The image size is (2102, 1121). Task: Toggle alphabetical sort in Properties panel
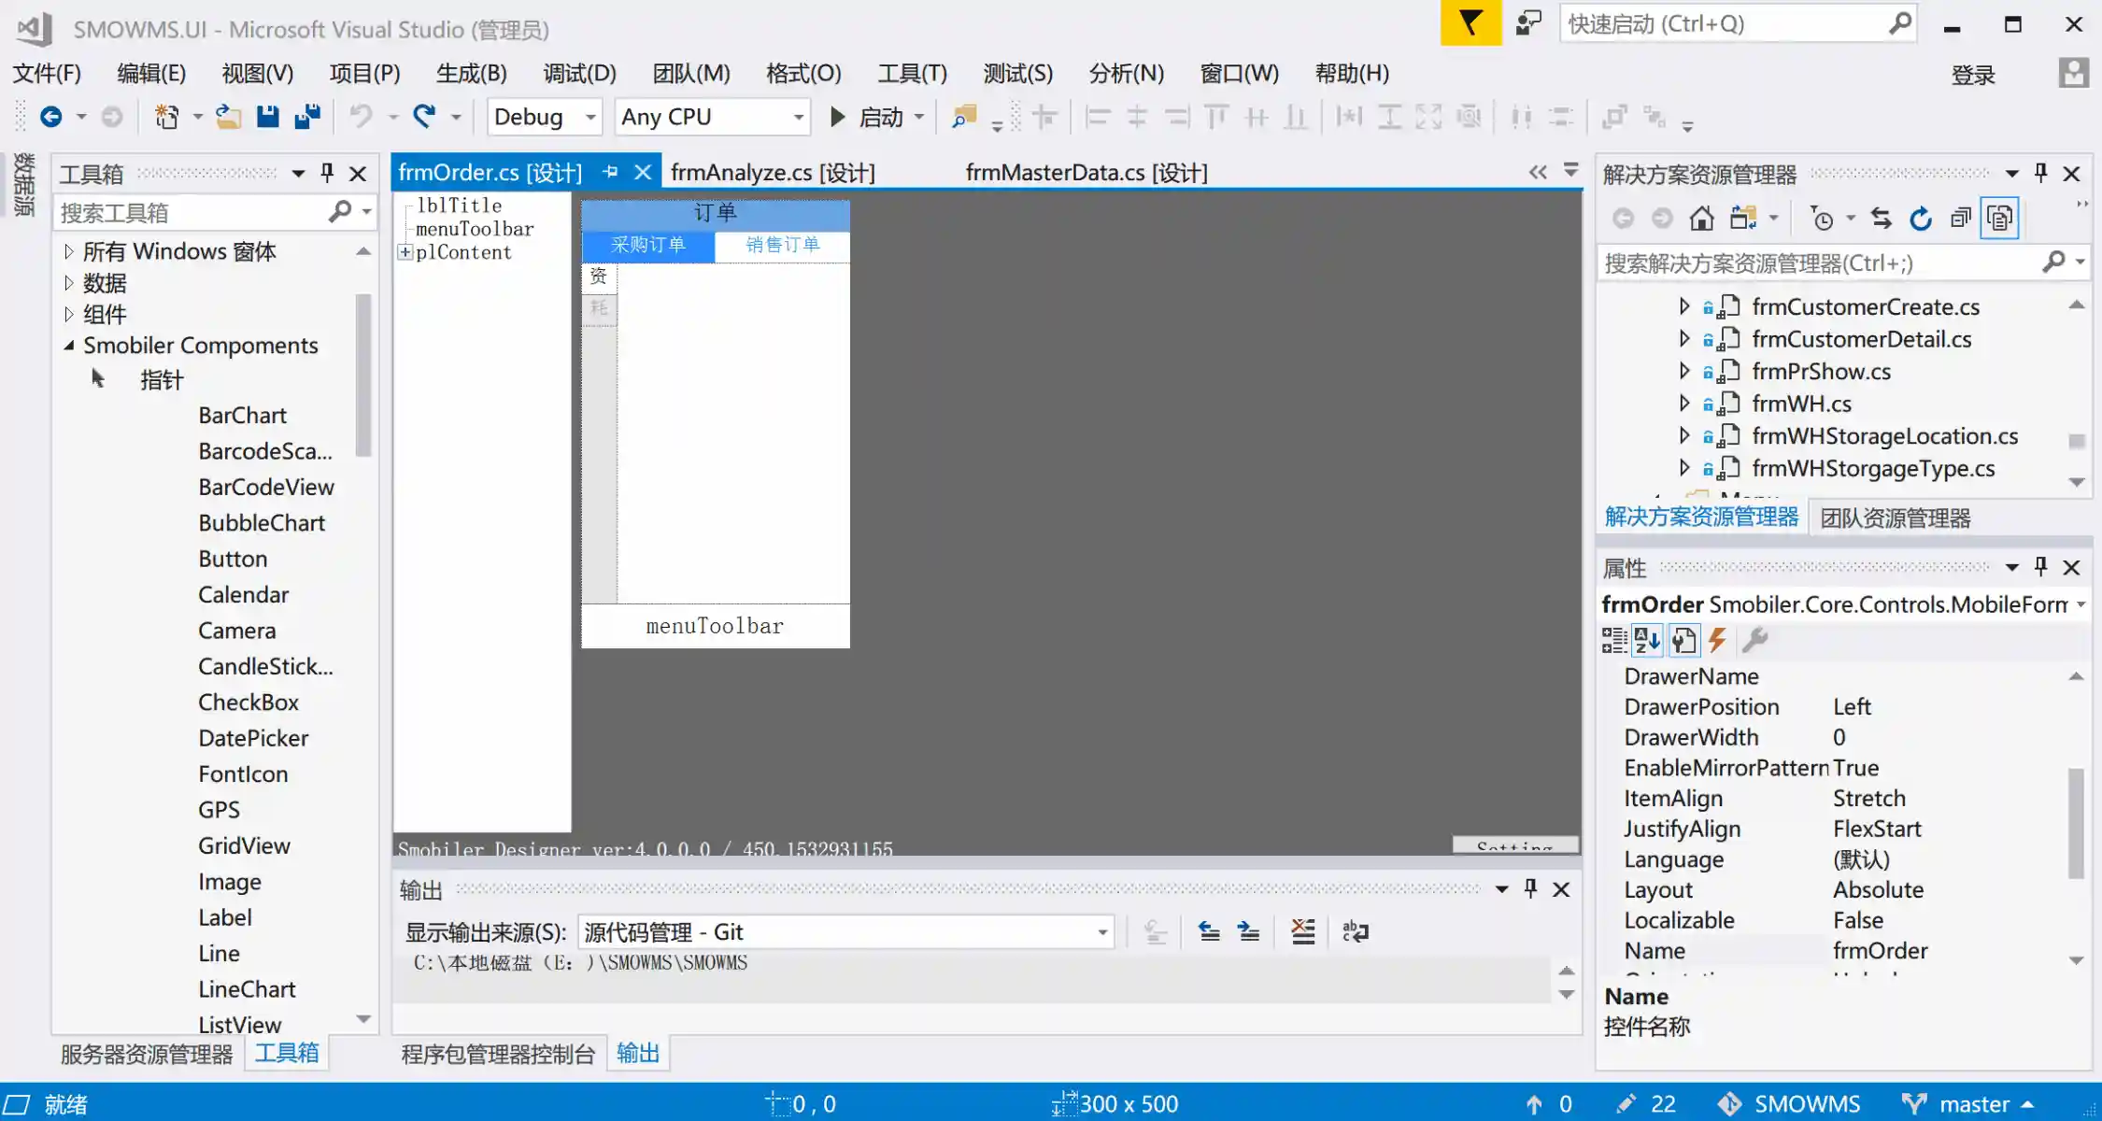[1647, 640]
